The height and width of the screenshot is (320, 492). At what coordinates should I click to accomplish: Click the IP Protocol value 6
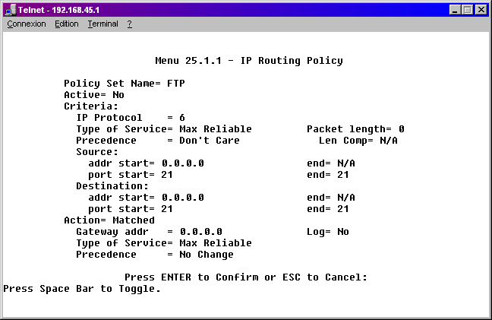click(182, 118)
